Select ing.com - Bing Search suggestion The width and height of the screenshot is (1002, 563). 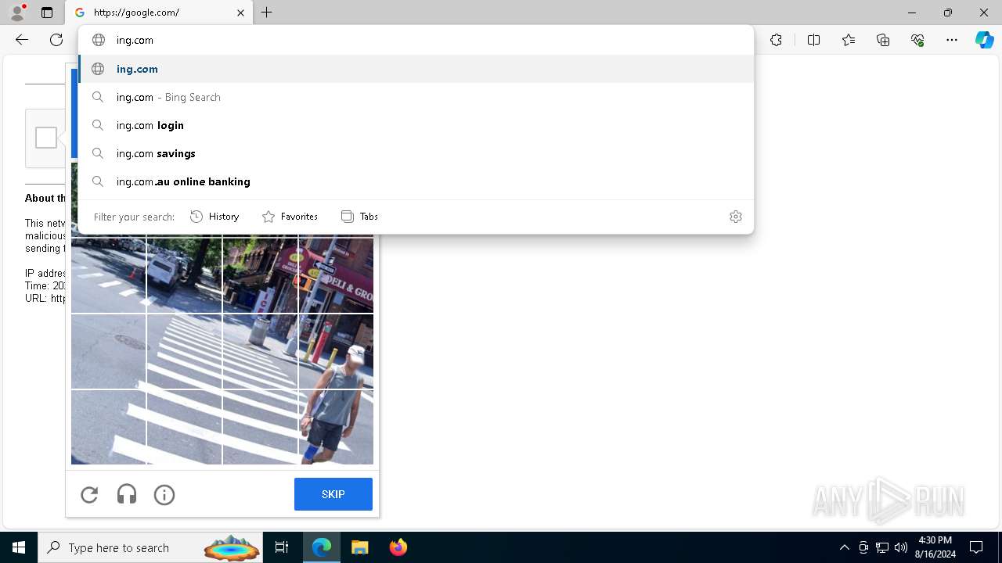(416, 97)
